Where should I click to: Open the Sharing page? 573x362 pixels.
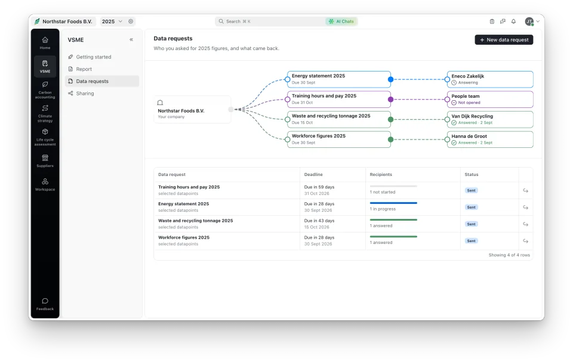pyautogui.click(x=102, y=93)
